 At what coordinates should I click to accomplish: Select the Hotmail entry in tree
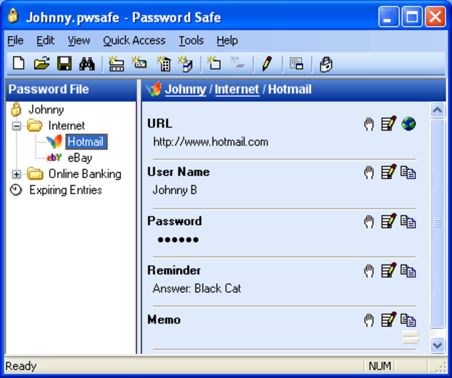86,142
